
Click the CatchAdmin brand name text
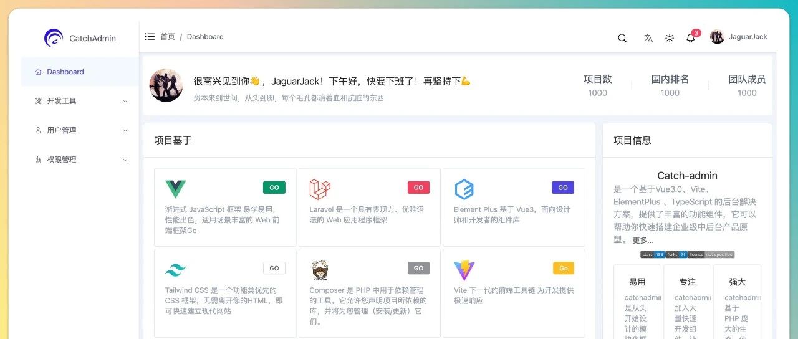click(92, 38)
